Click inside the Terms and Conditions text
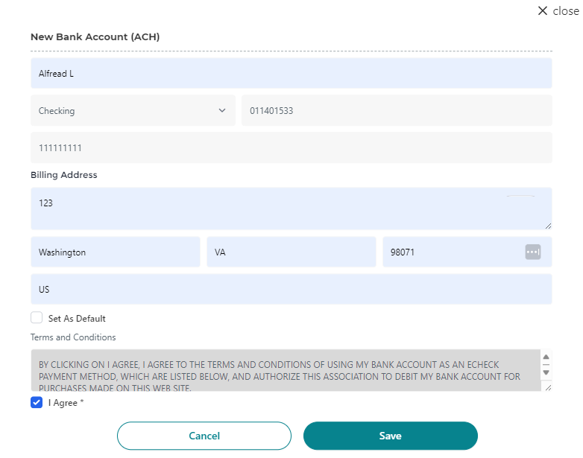 click(283, 371)
